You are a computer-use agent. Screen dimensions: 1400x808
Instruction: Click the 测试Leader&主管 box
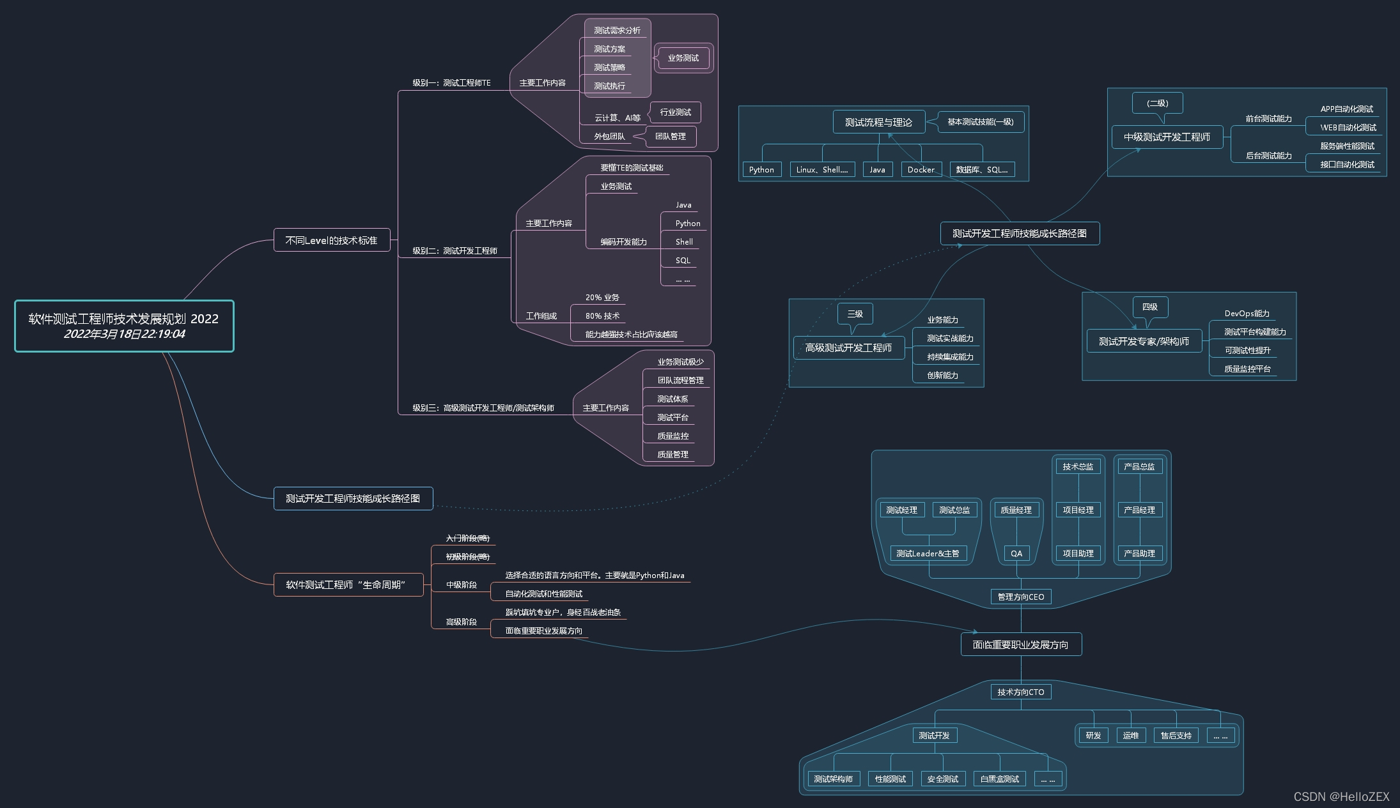(927, 553)
